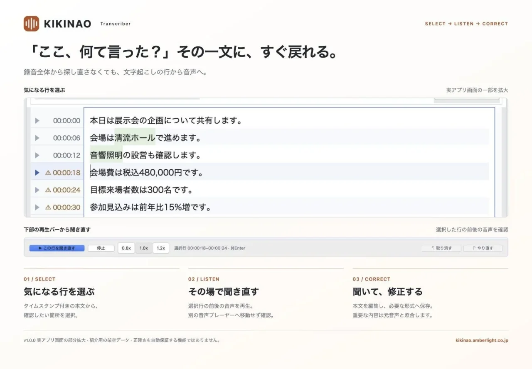Click the やり直す redo button

483,248
